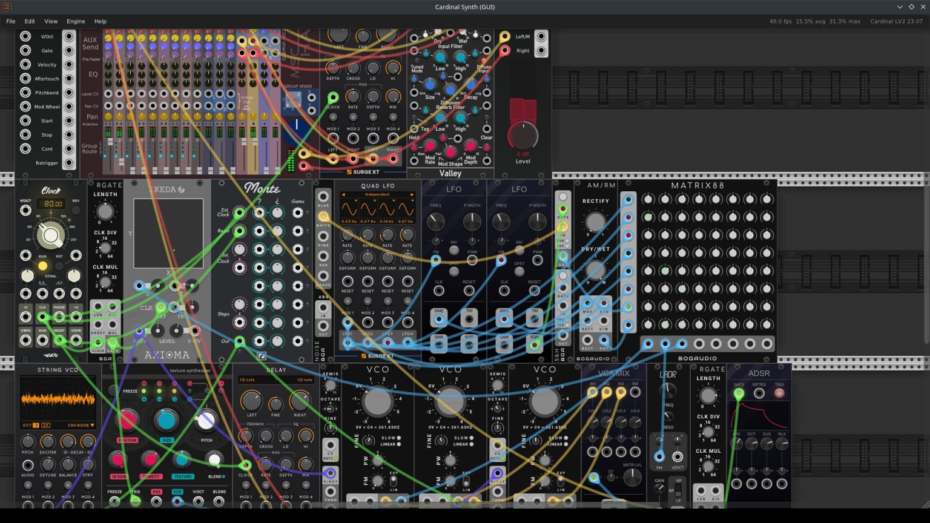Screen dimensions: 930x523
Task: Click the PINK noise output jack
Action: pyautogui.click(x=323, y=236)
